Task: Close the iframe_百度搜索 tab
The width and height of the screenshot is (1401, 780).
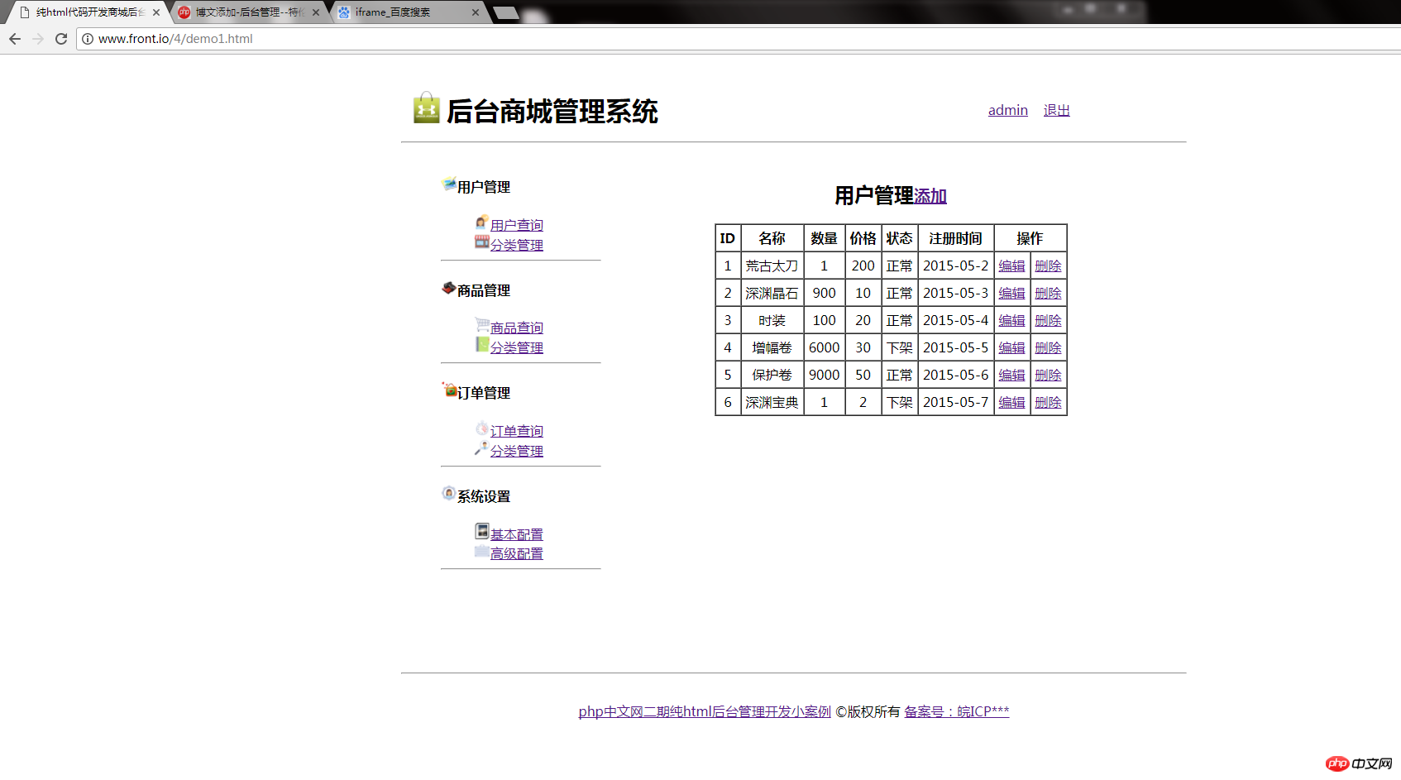Action: click(x=476, y=12)
